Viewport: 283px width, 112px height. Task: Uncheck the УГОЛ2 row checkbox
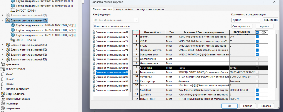(257, 46)
